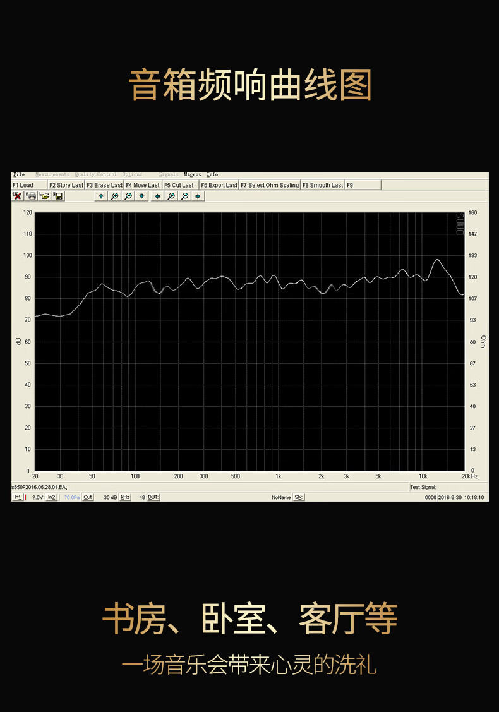Click the In2 status bar button
Viewport: 499px width, 712px height.
point(52,497)
